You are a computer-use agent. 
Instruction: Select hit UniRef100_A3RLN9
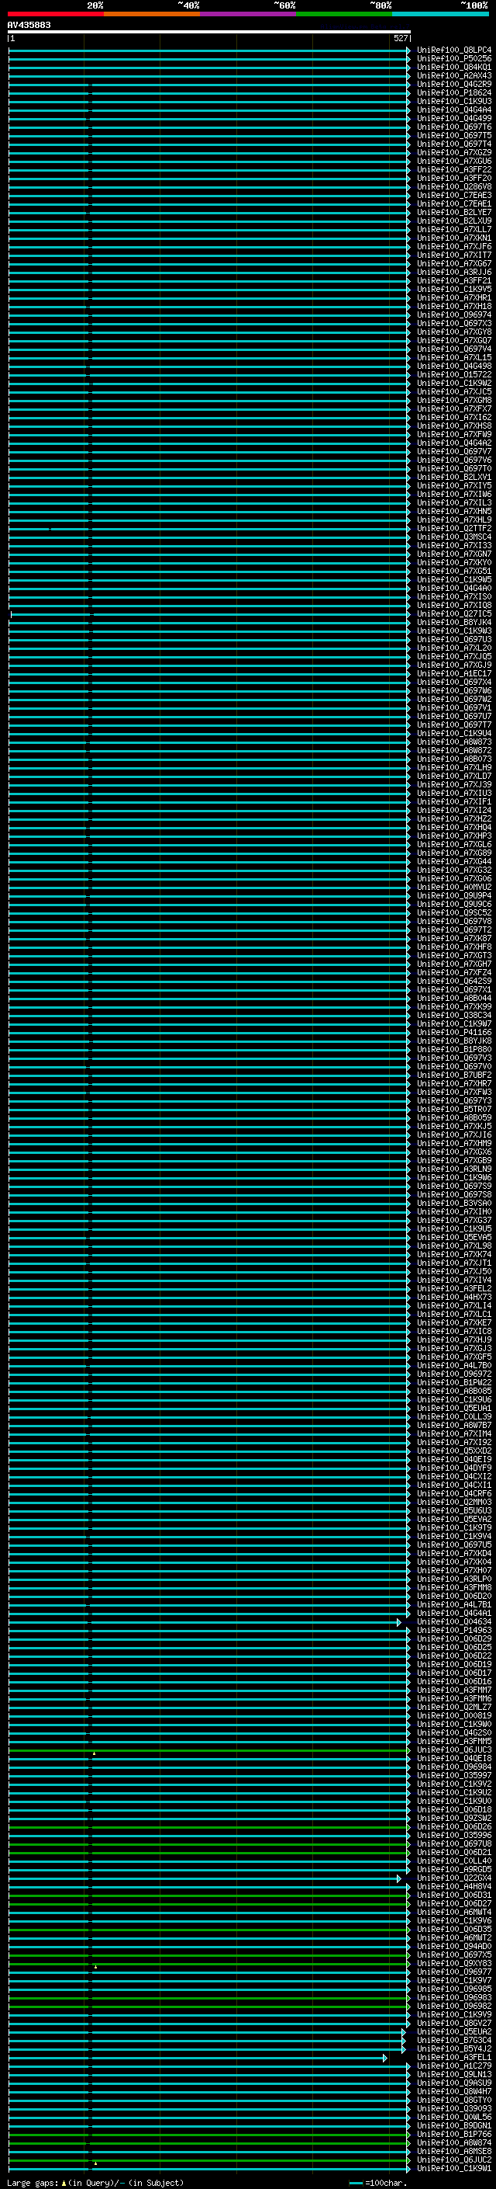click(453, 1169)
